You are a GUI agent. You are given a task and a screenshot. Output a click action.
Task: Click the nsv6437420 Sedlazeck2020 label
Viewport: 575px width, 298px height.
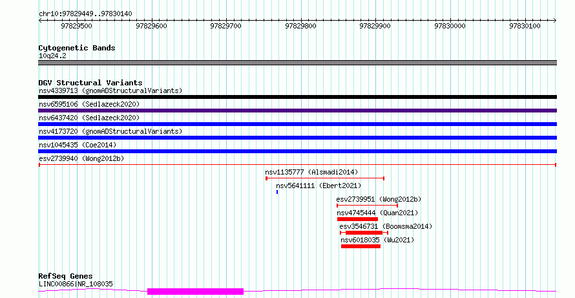[89, 118]
